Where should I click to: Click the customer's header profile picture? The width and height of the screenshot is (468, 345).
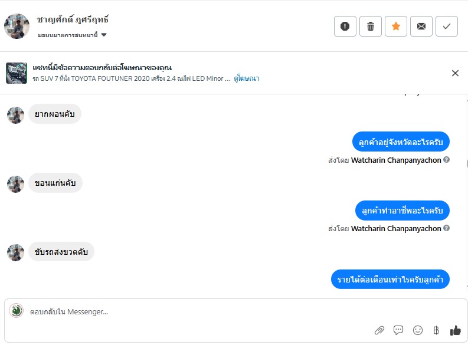(17, 26)
